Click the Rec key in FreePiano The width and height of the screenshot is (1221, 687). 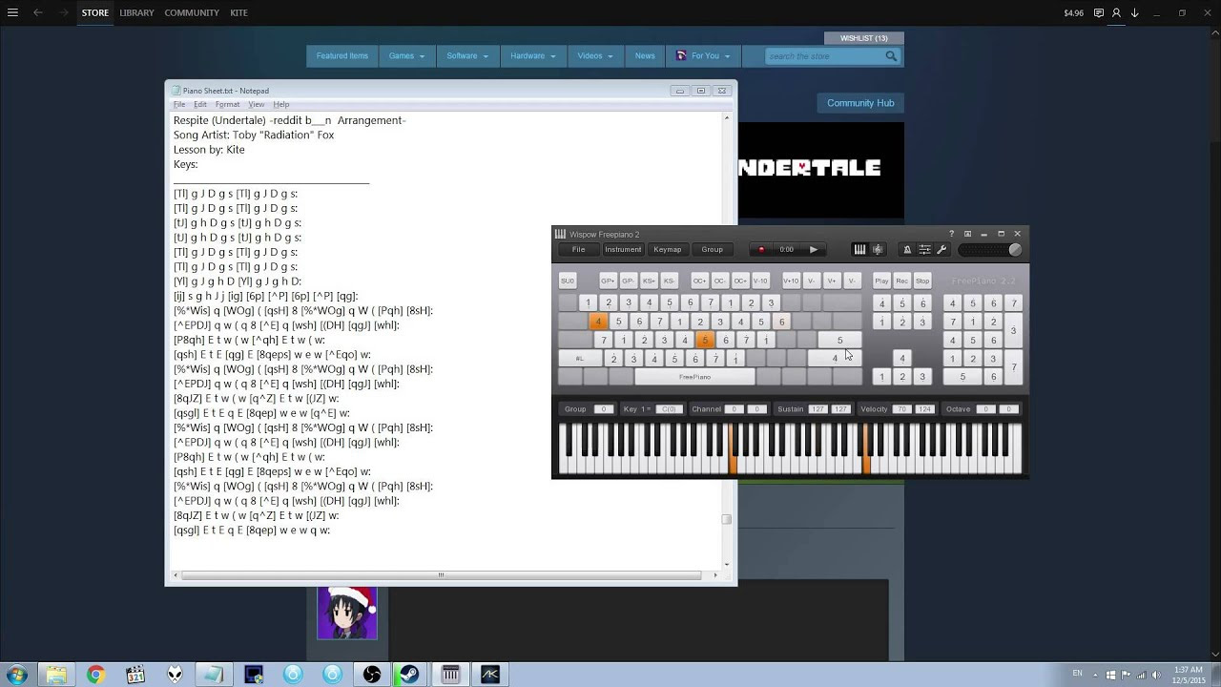(x=901, y=281)
